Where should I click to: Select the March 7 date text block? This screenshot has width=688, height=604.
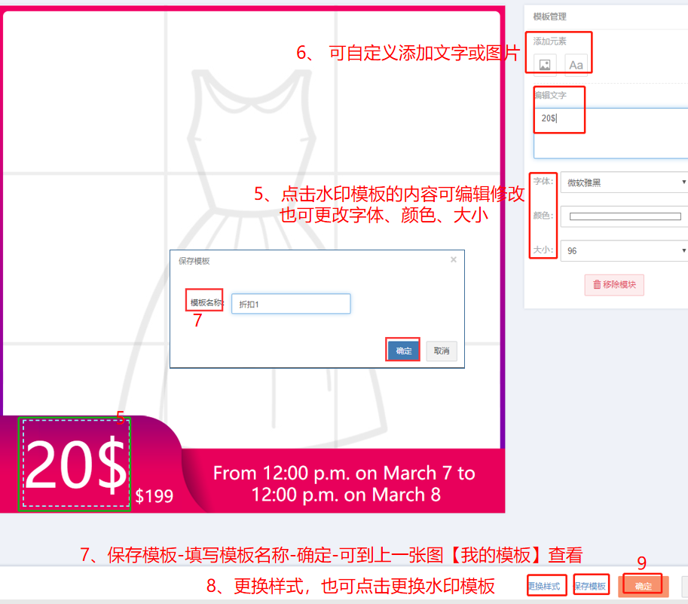click(344, 483)
